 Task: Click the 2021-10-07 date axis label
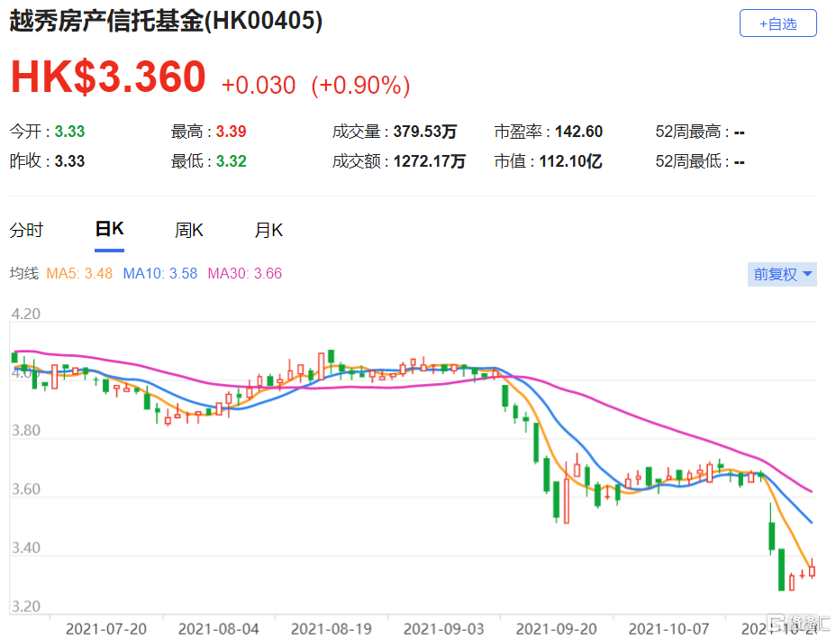click(x=668, y=629)
